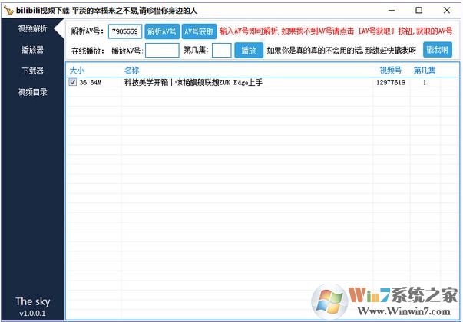Click the red hint text about AV号
Viewport: 463px width, 322px height.
[336, 31]
